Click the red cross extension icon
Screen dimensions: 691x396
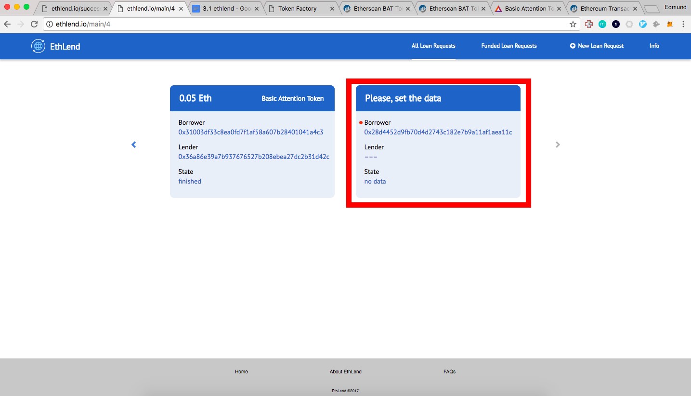click(x=589, y=24)
